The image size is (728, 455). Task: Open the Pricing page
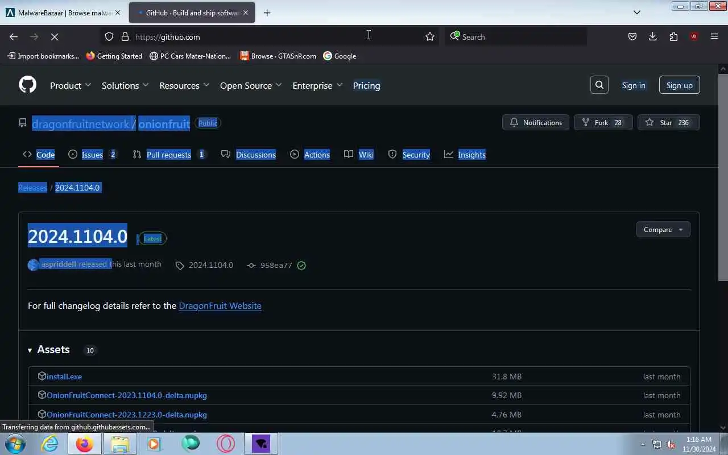coord(366,85)
